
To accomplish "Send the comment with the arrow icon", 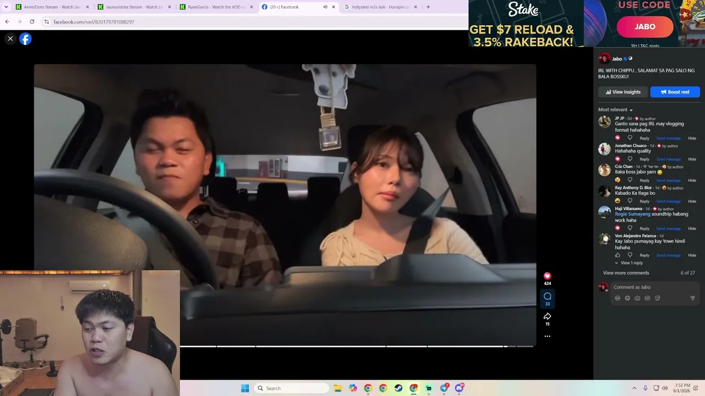I will (692, 298).
